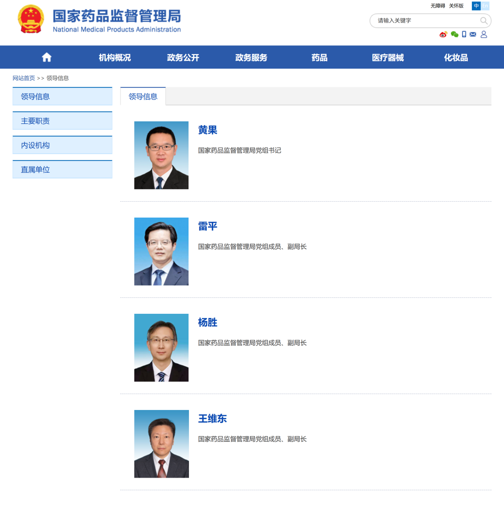Screen dimensions: 504x508
Task: Click text 国家药品监督管理局党组书记
Action: [x=240, y=150]
